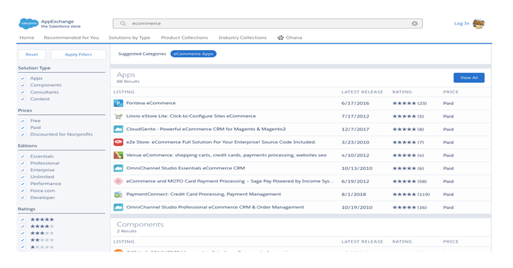The image size is (513, 268).
Task: Click the search magnifier icon
Action: coord(123,23)
